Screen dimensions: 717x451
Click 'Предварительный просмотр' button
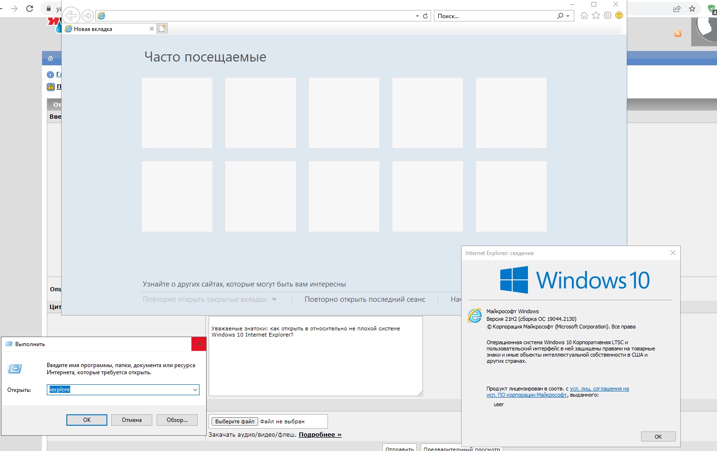coord(462,448)
